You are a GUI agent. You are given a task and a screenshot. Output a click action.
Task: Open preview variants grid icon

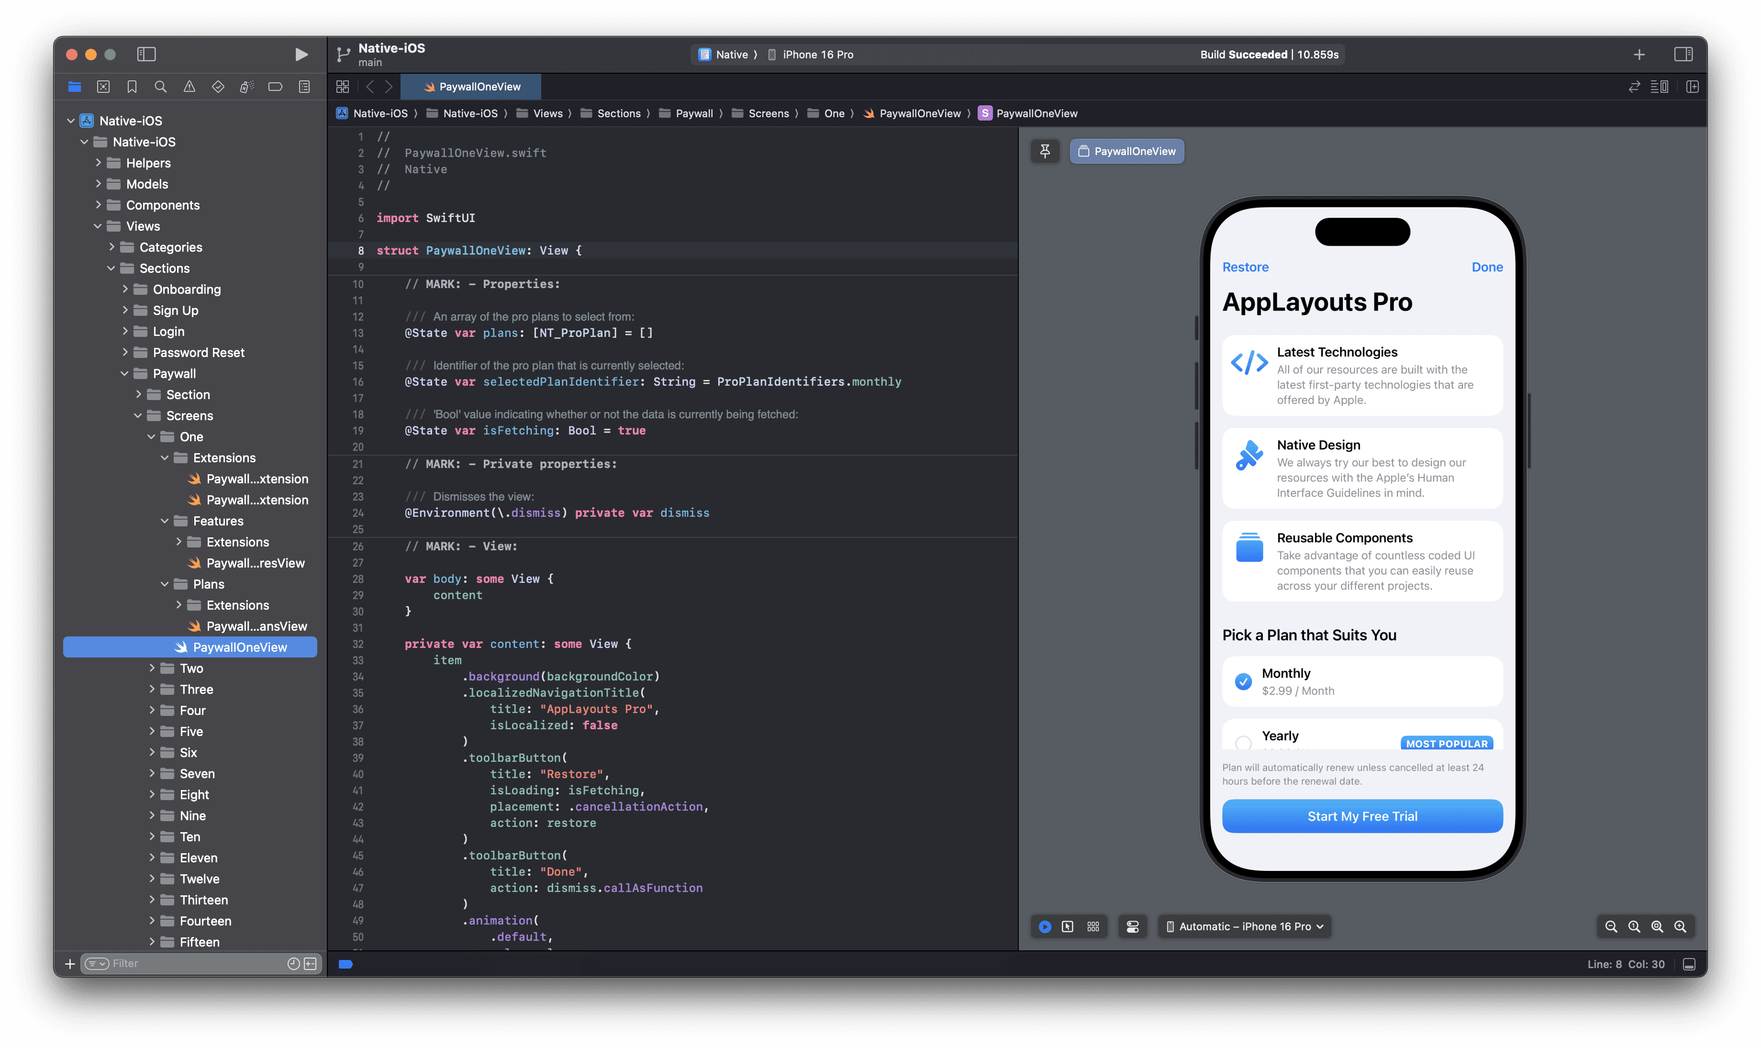(1093, 926)
